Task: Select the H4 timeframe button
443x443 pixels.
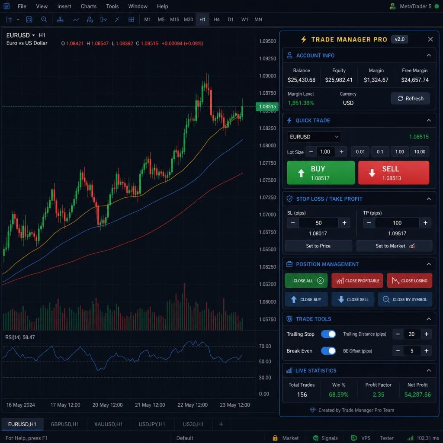Action: pos(216,19)
